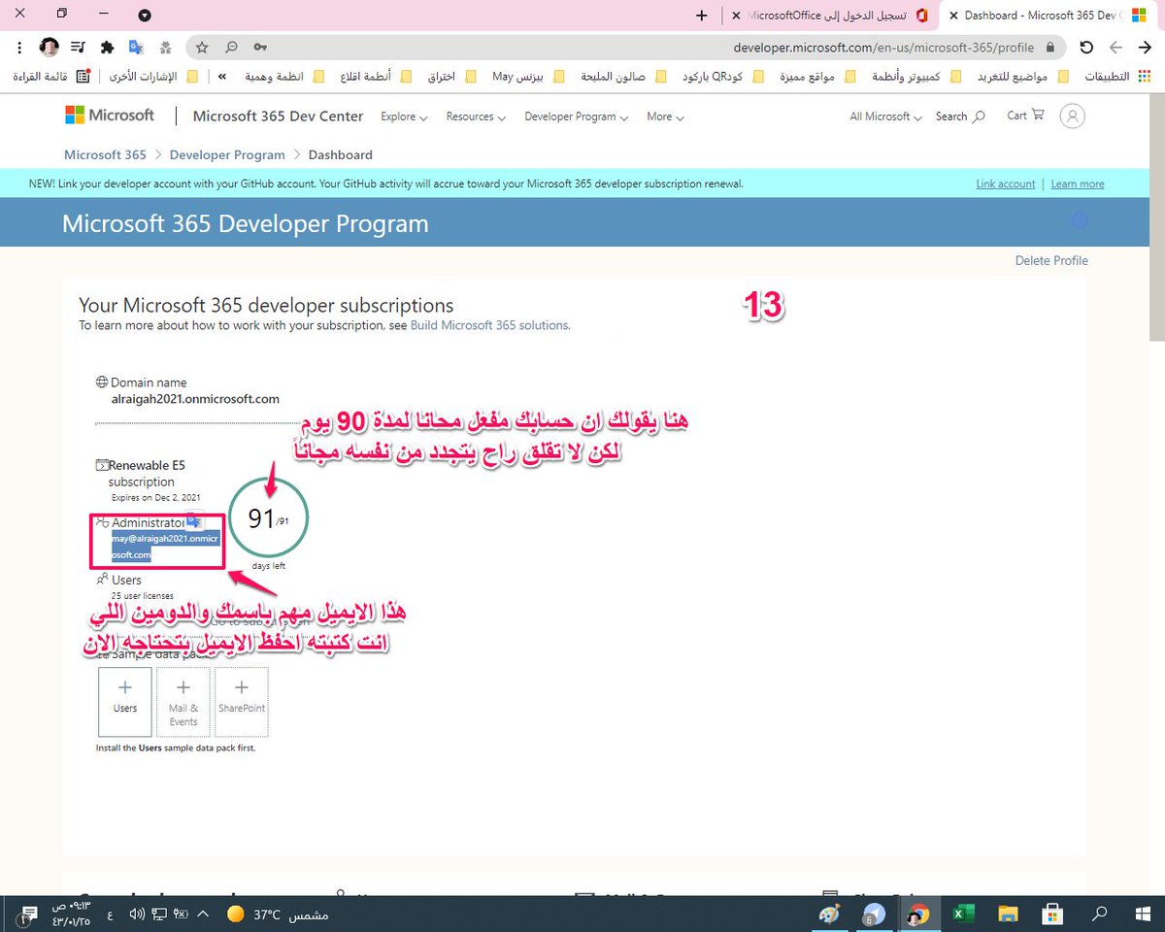Open shopping Cart icon
Screen dimensions: 1165x932
click(x=1025, y=115)
